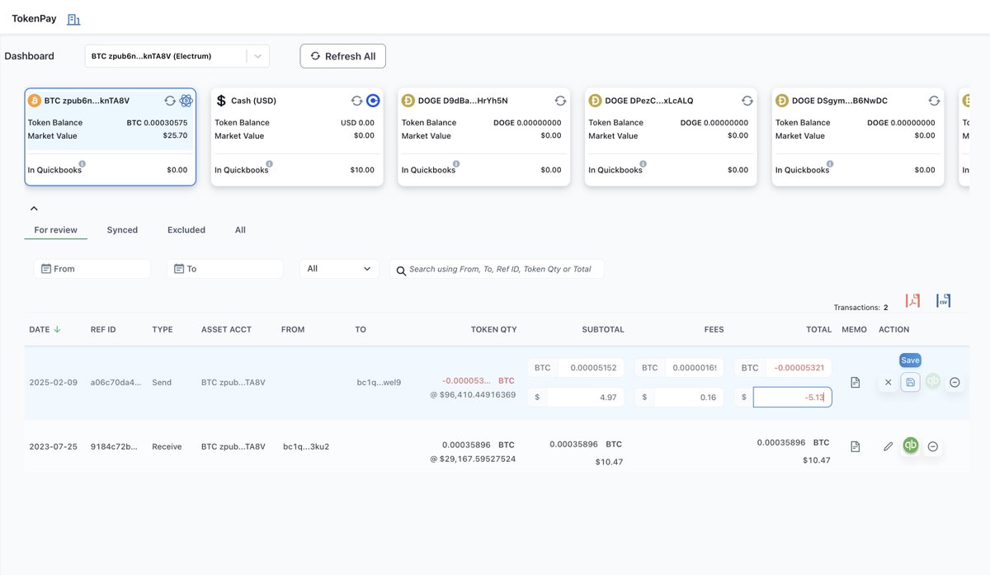Click the subtotal BTC field 0.00005152
The height and width of the screenshot is (575, 990).
click(592, 368)
